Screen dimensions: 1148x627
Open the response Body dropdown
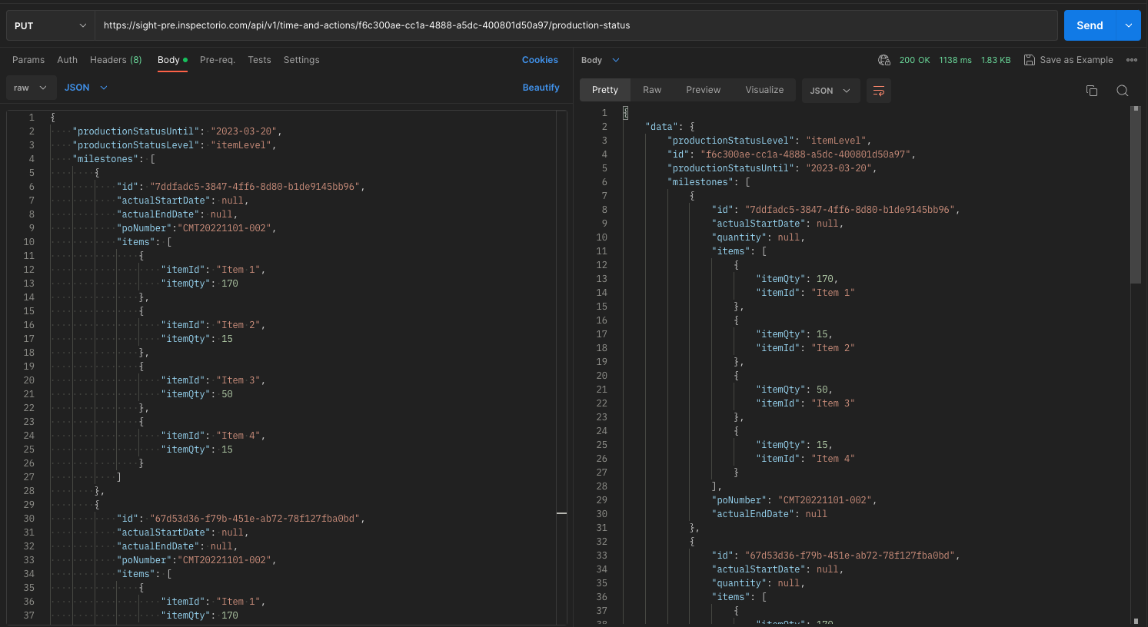tap(600, 60)
